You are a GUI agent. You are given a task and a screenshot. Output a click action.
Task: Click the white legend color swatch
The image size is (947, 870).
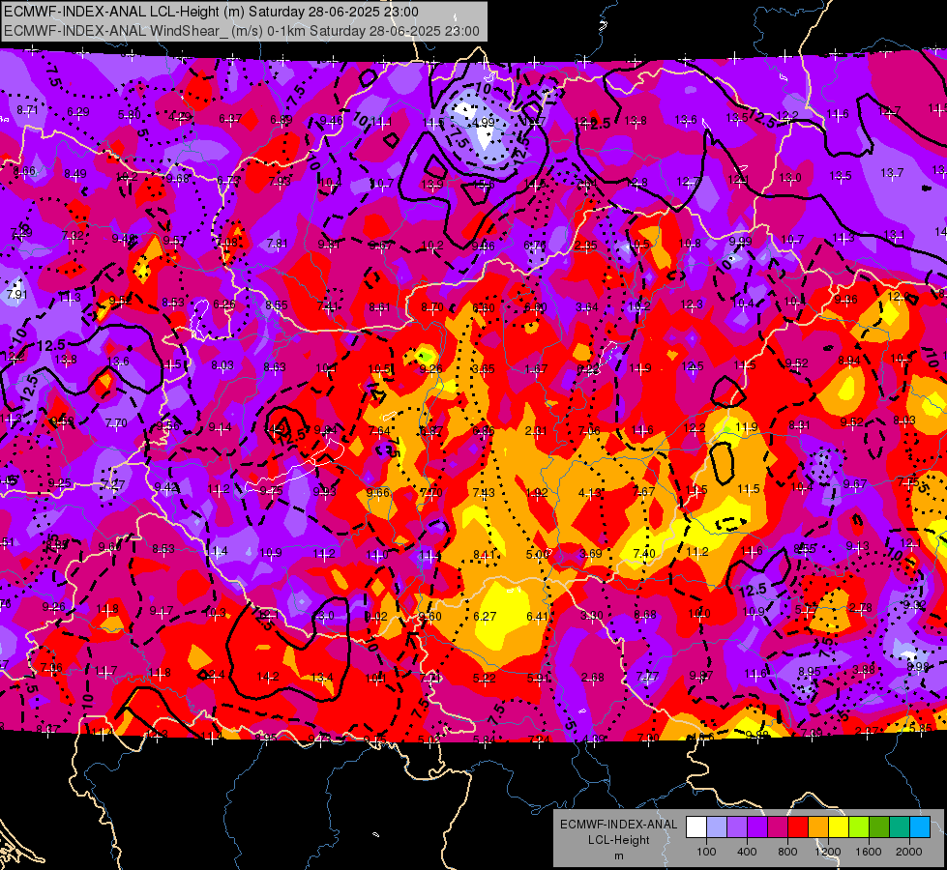(x=696, y=827)
